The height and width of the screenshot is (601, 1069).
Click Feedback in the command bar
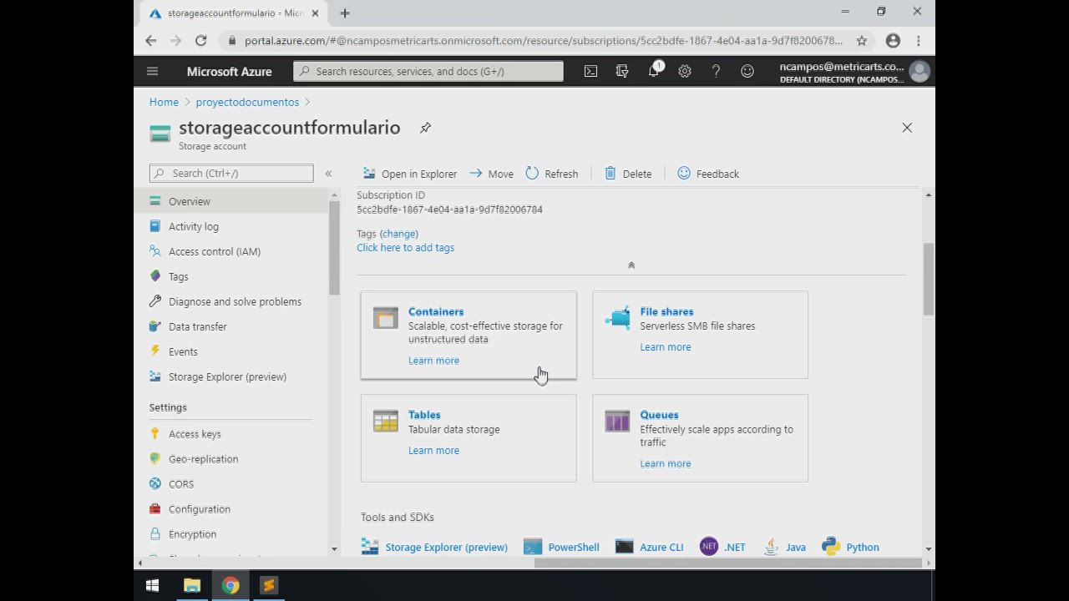point(708,174)
